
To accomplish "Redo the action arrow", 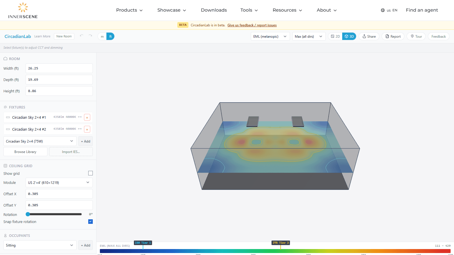I will coord(90,36).
